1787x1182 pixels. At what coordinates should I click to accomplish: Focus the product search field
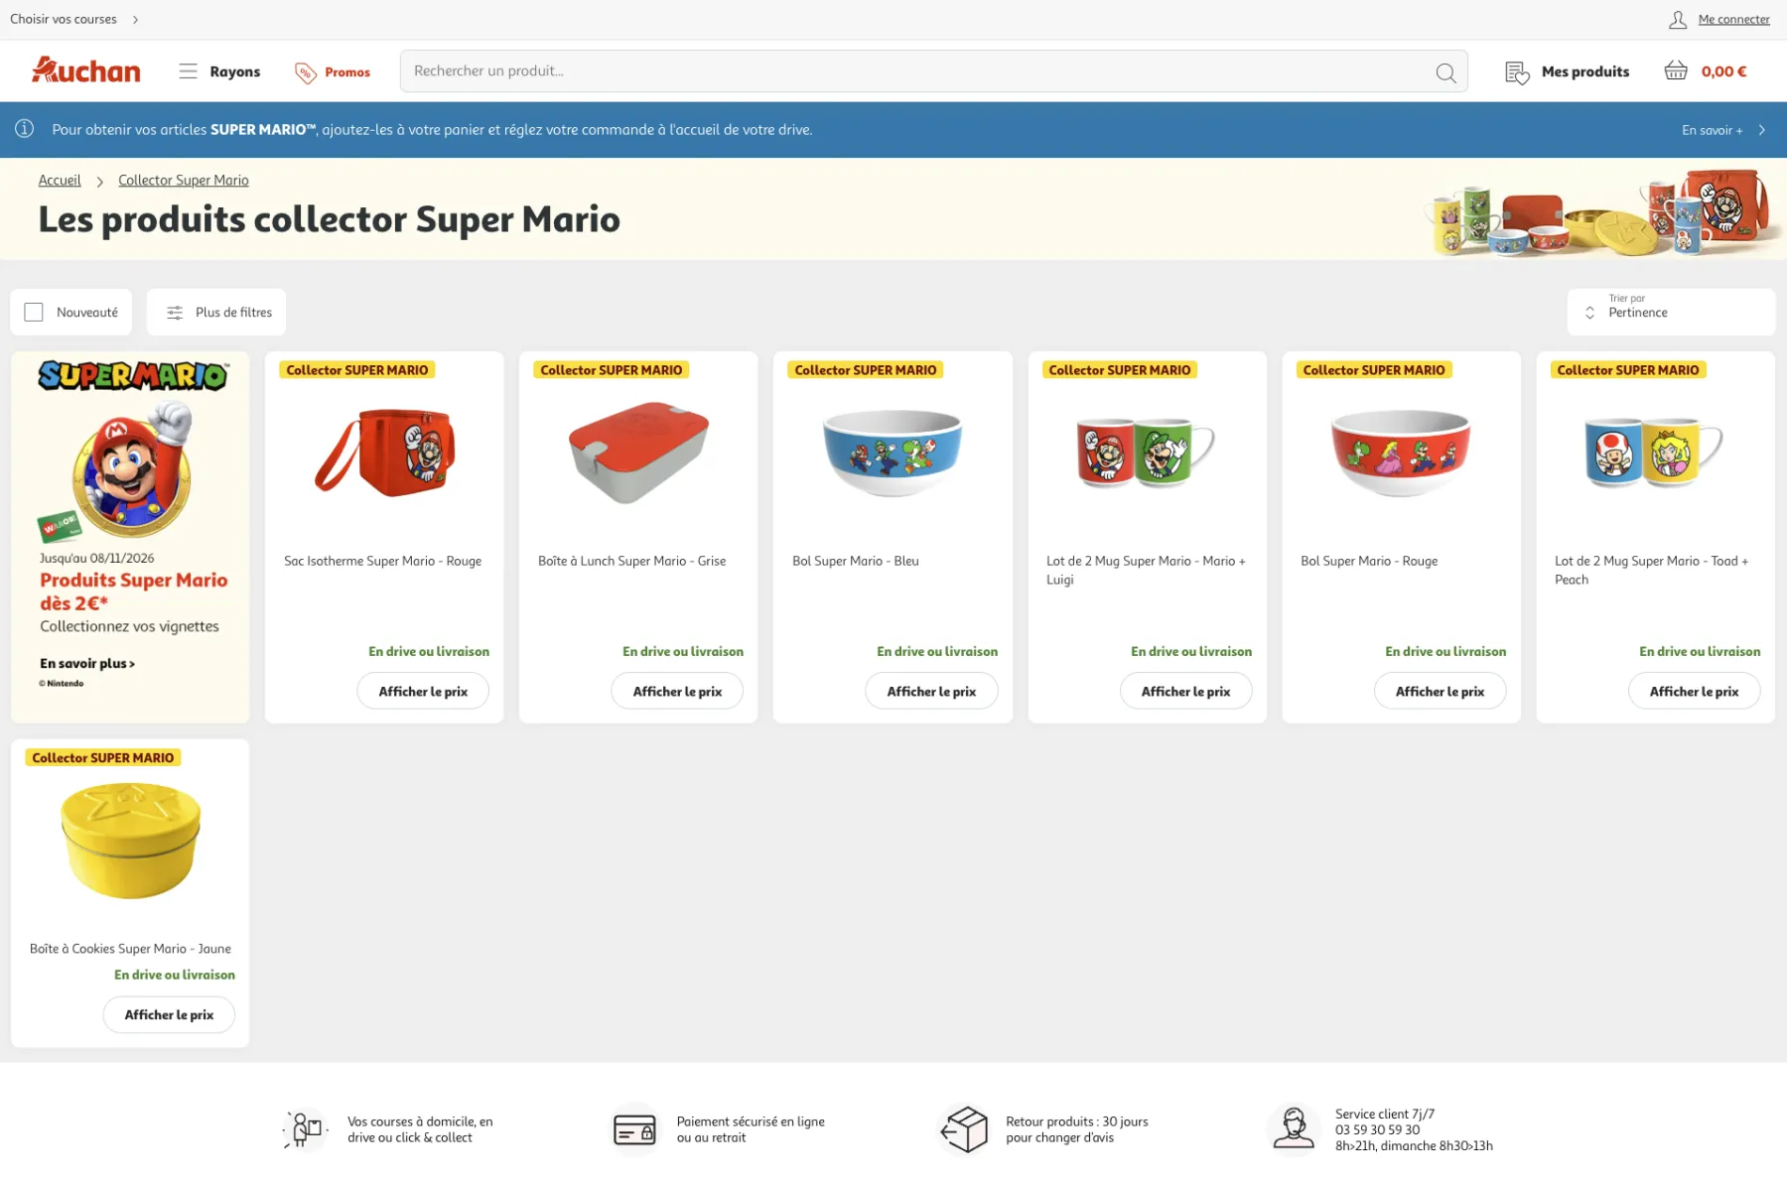[933, 71]
